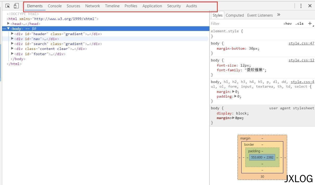Image resolution: width=315 pixels, height=185 pixels.
Task: Select the html xmlns element line
Action: [x=53, y=19]
